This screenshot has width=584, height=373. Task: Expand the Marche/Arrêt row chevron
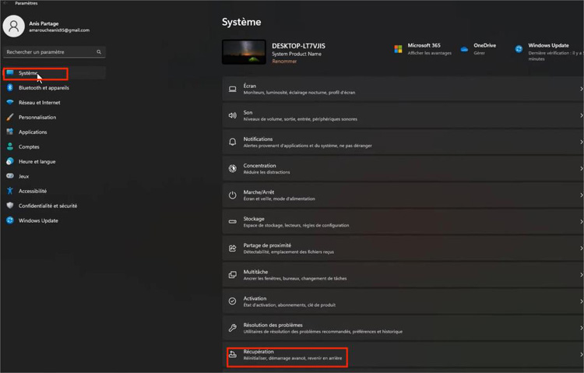pyautogui.click(x=581, y=195)
